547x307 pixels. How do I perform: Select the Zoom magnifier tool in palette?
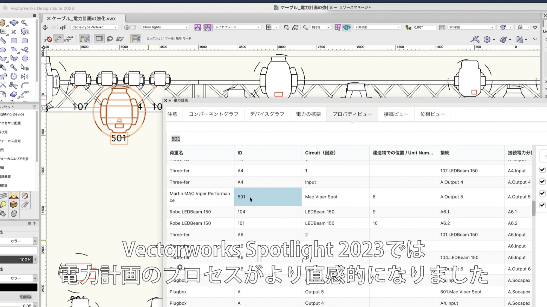pos(25,23)
